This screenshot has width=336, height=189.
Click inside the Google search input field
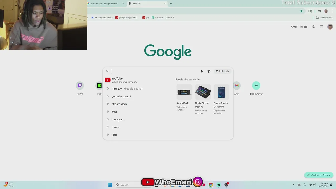pyautogui.click(x=155, y=71)
